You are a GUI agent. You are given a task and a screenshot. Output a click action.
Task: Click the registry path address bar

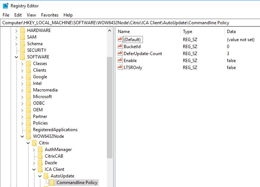(130, 23)
